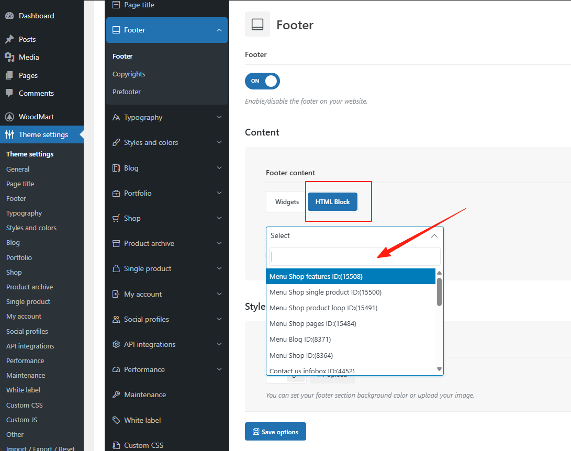
Task: Close the Select HTML block dropdown
Action: [434, 236]
